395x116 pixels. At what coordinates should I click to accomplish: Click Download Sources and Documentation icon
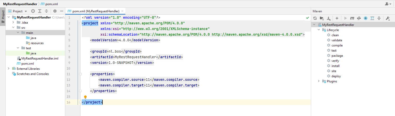click(329, 18)
